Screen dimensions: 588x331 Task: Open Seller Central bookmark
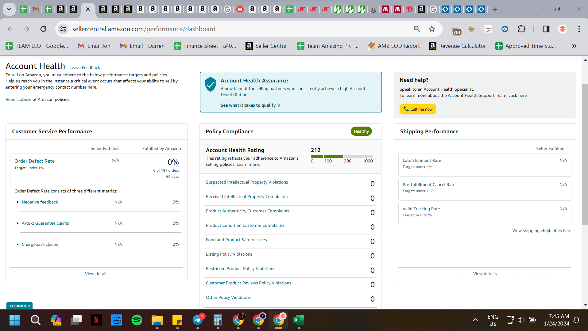[x=267, y=46]
